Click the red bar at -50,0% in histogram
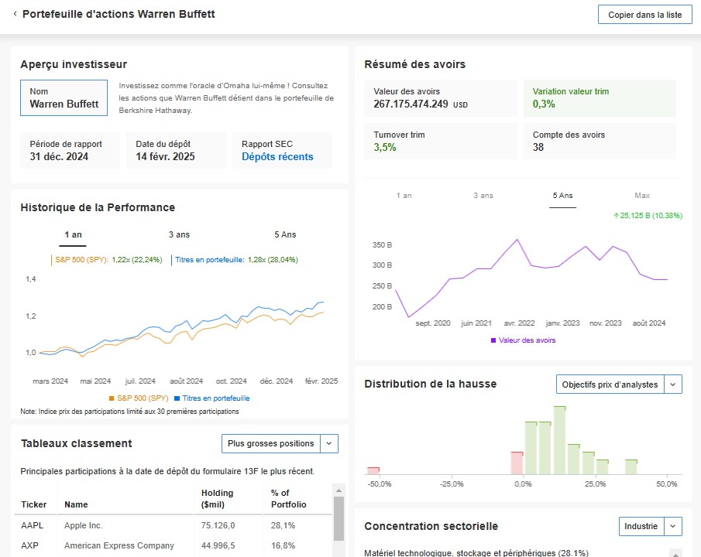 point(373,470)
